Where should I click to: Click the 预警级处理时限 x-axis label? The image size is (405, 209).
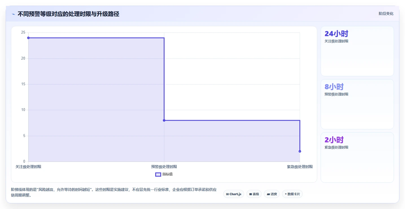(x=164, y=167)
